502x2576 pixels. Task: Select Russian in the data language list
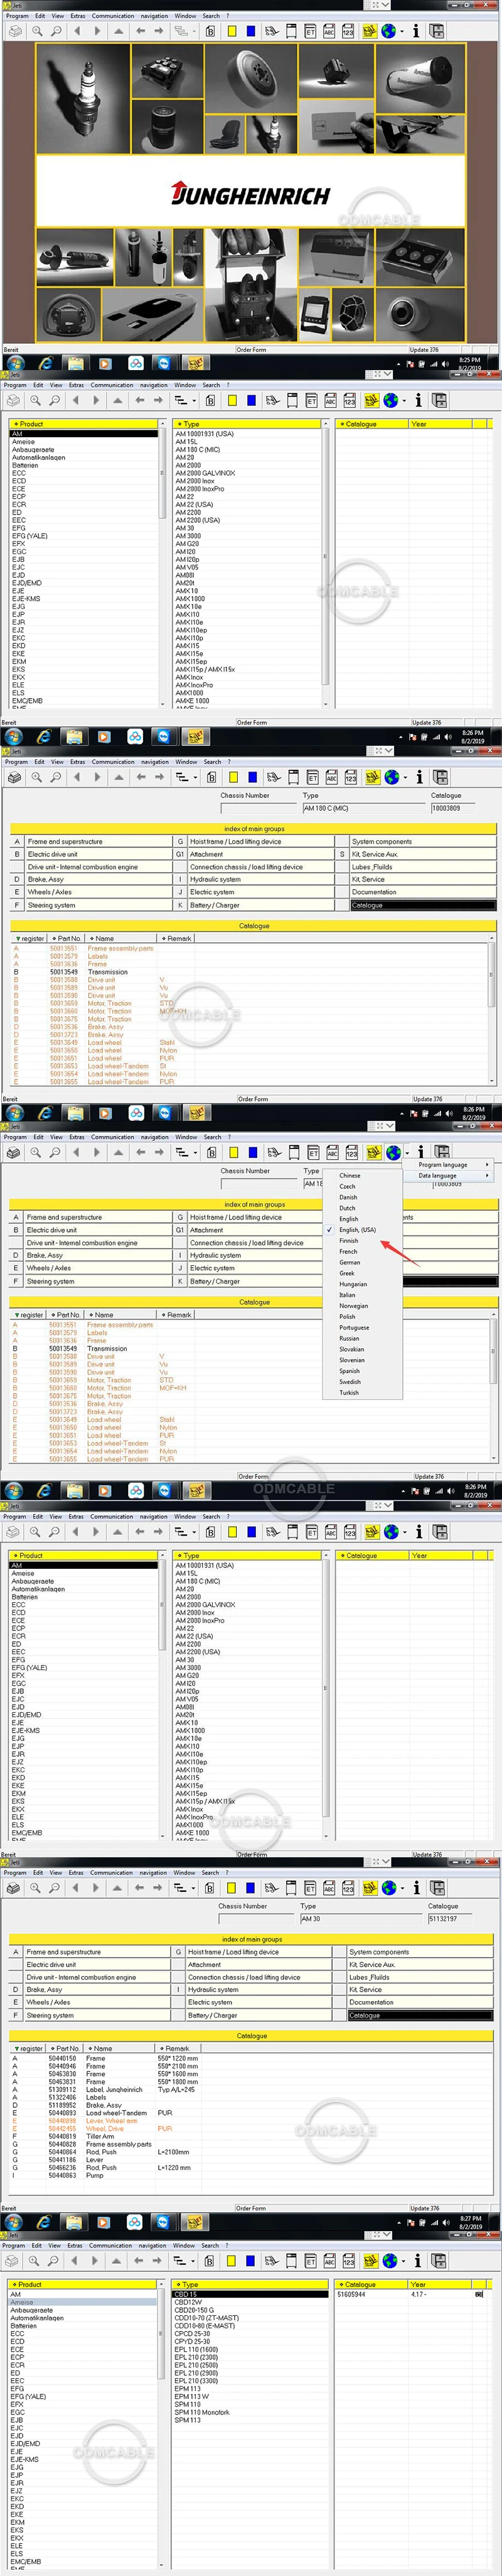348,1338
